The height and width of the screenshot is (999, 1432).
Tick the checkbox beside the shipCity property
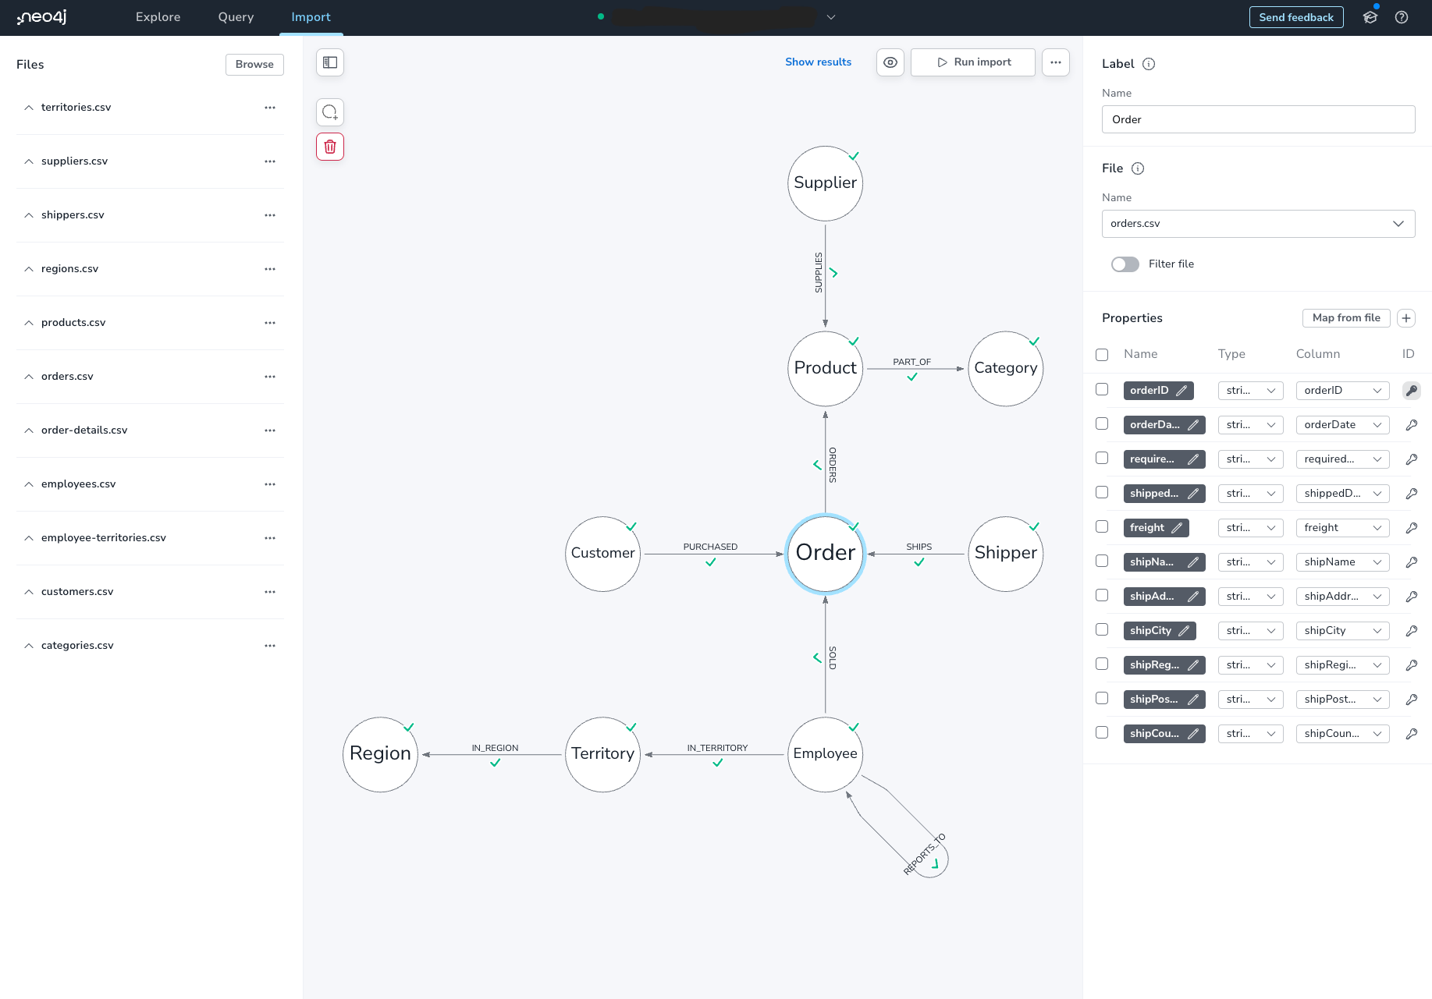point(1102,629)
